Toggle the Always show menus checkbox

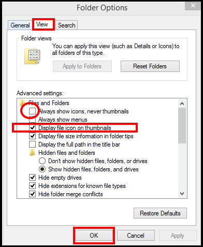[x=32, y=120]
